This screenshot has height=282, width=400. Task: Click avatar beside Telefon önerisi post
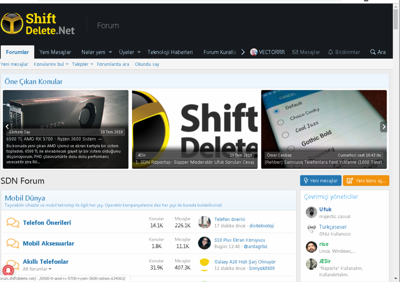204,222
